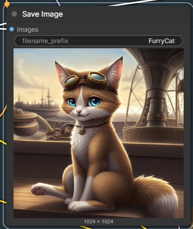Select the yellow wire below the node

[x=85, y=227]
